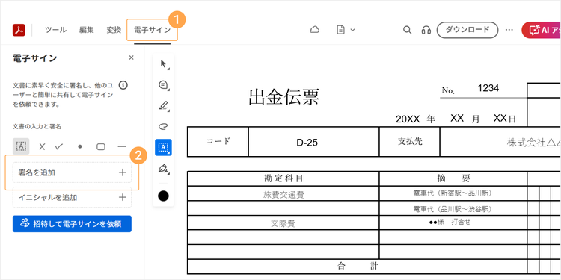This screenshot has height=280, width=561.
Task: Click the search magnifier icon
Action: click(407, 30)
